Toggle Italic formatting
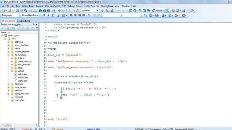 point(48,15)
